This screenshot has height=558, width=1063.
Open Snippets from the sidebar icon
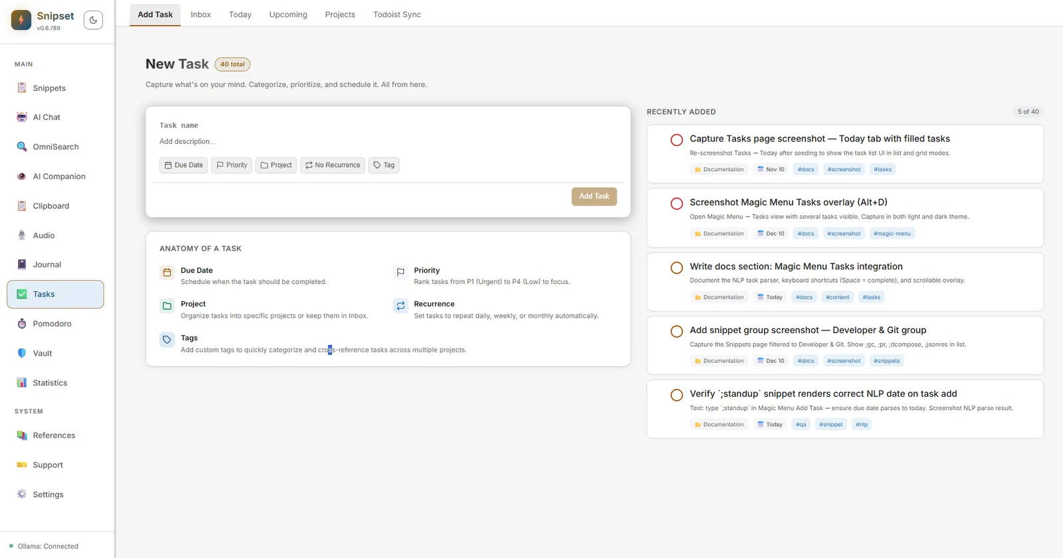(22, 88)
